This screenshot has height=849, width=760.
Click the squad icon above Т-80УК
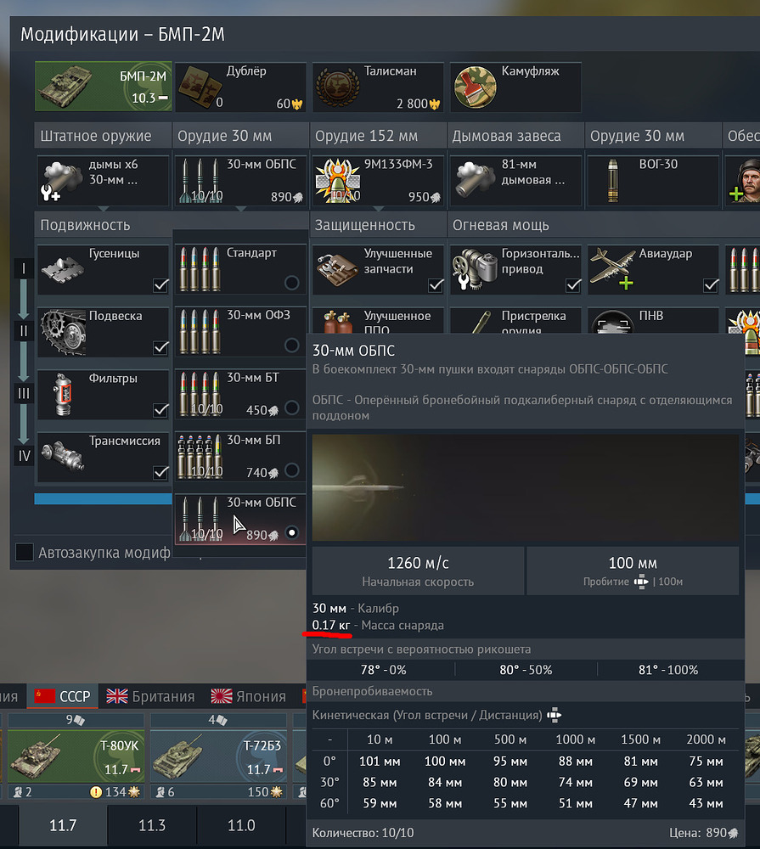[x=79, y=720]
